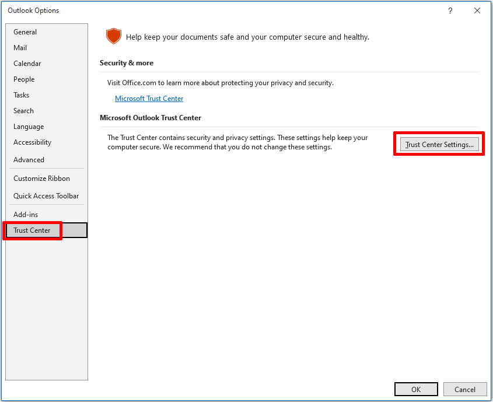
Task: Open the General options category
Action: pyautogui.click(x=25, y=32)
